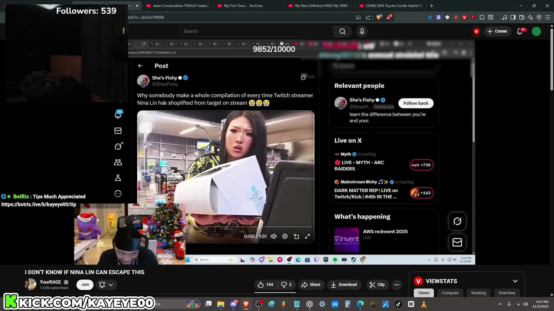Open the notification preference bell dropdown
Image resolution: width=554 pixels, height=311 pixels.
click(x=106, y=285)
